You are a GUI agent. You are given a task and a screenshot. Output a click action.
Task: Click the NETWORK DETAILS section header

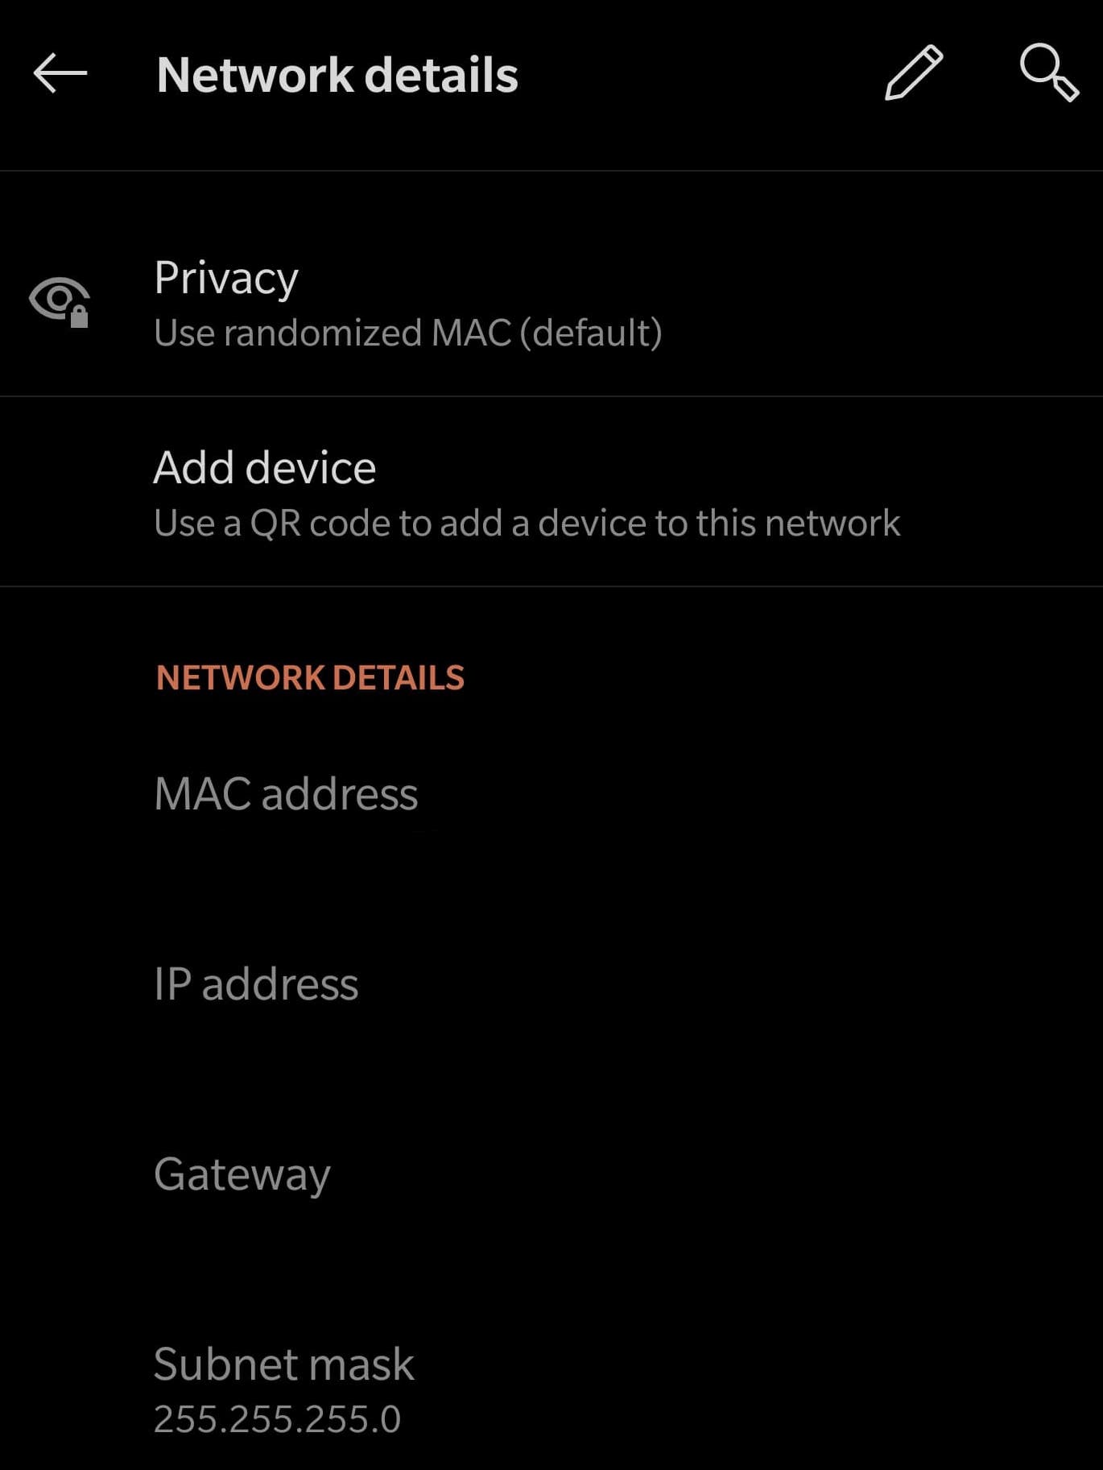tap(310, 678)
